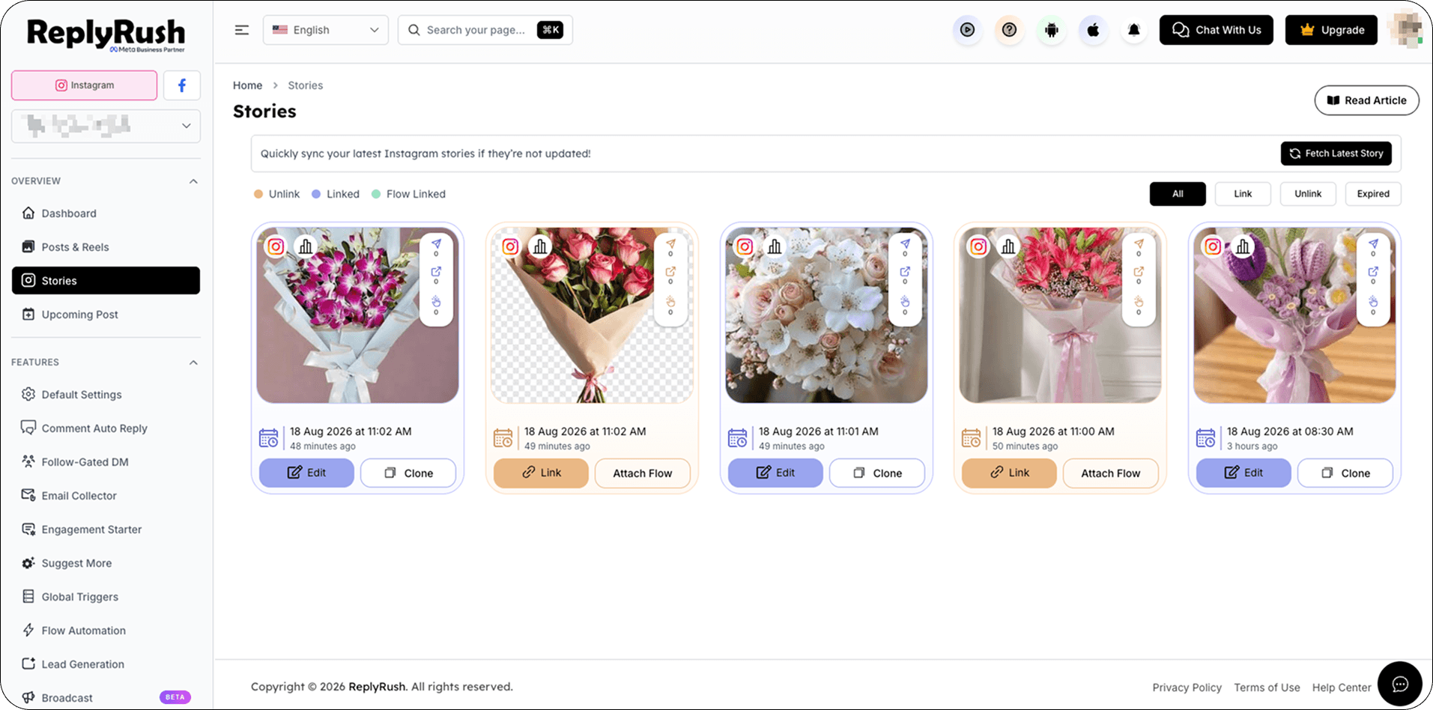Open the Apple app icon
The width and height of the screenshot is (1433, 710).
[x=1093, y=30]
